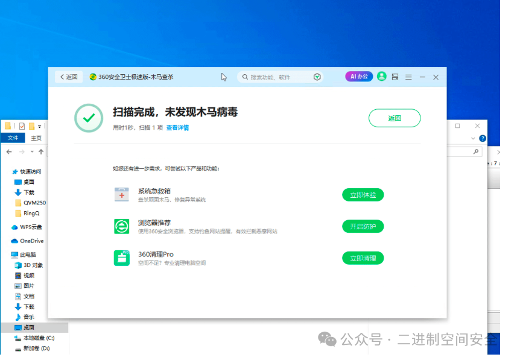Image resolution: width=514 pixels, height=360 pixels.
Task: Click the properties checkmark icon in Explorer quick toolbar
Action: 22,126
